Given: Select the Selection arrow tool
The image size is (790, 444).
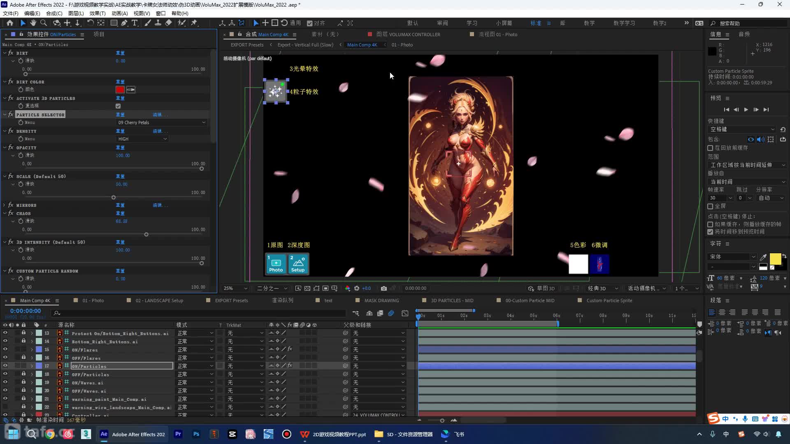Looking at the screenshot, I should [23, 23].
